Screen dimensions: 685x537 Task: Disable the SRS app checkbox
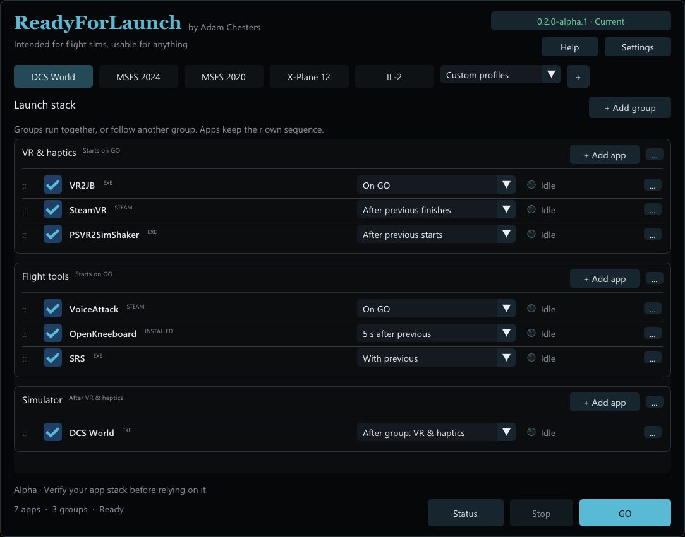[x=52, y=358]
